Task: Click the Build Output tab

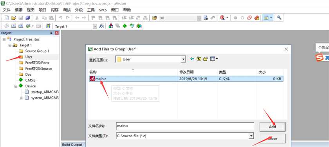Action: tap(72, 145)
